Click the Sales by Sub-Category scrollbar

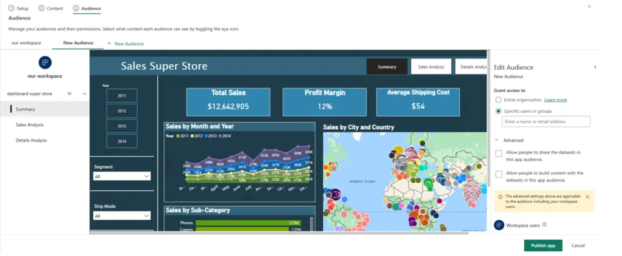click(312, 223)
